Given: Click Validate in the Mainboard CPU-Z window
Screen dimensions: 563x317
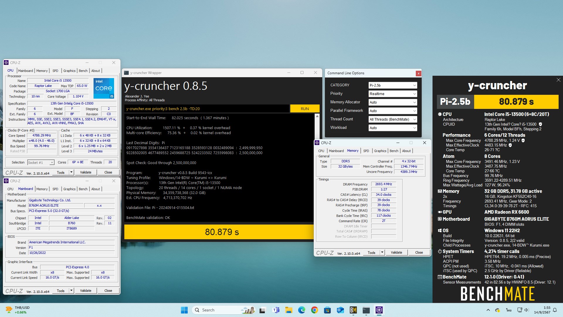Looking at the screenshot, I should (86, 291).
